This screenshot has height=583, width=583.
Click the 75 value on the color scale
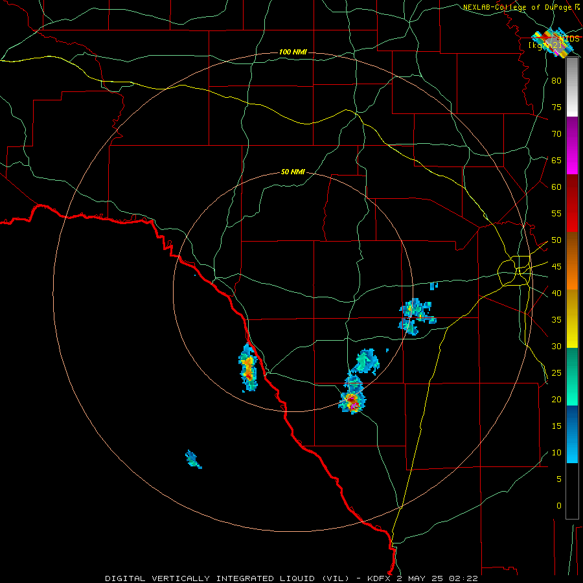pyautogui.click(x=556, y=108)
